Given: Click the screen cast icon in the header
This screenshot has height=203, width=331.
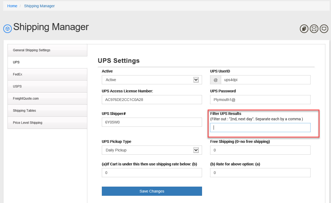Looking at the screenshot, I should (x=324, y=29).
